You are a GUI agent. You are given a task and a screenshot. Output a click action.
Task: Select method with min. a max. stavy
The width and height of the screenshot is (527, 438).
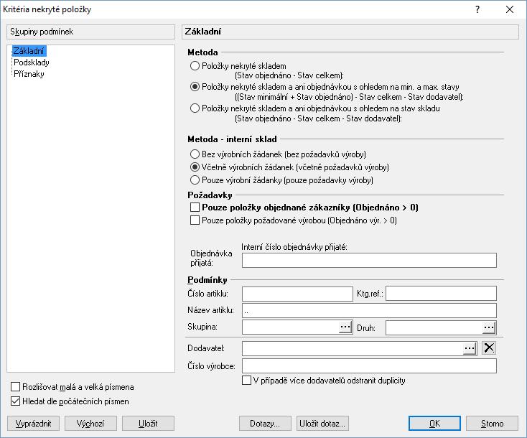pyautogui.click(x=195, y=87)
